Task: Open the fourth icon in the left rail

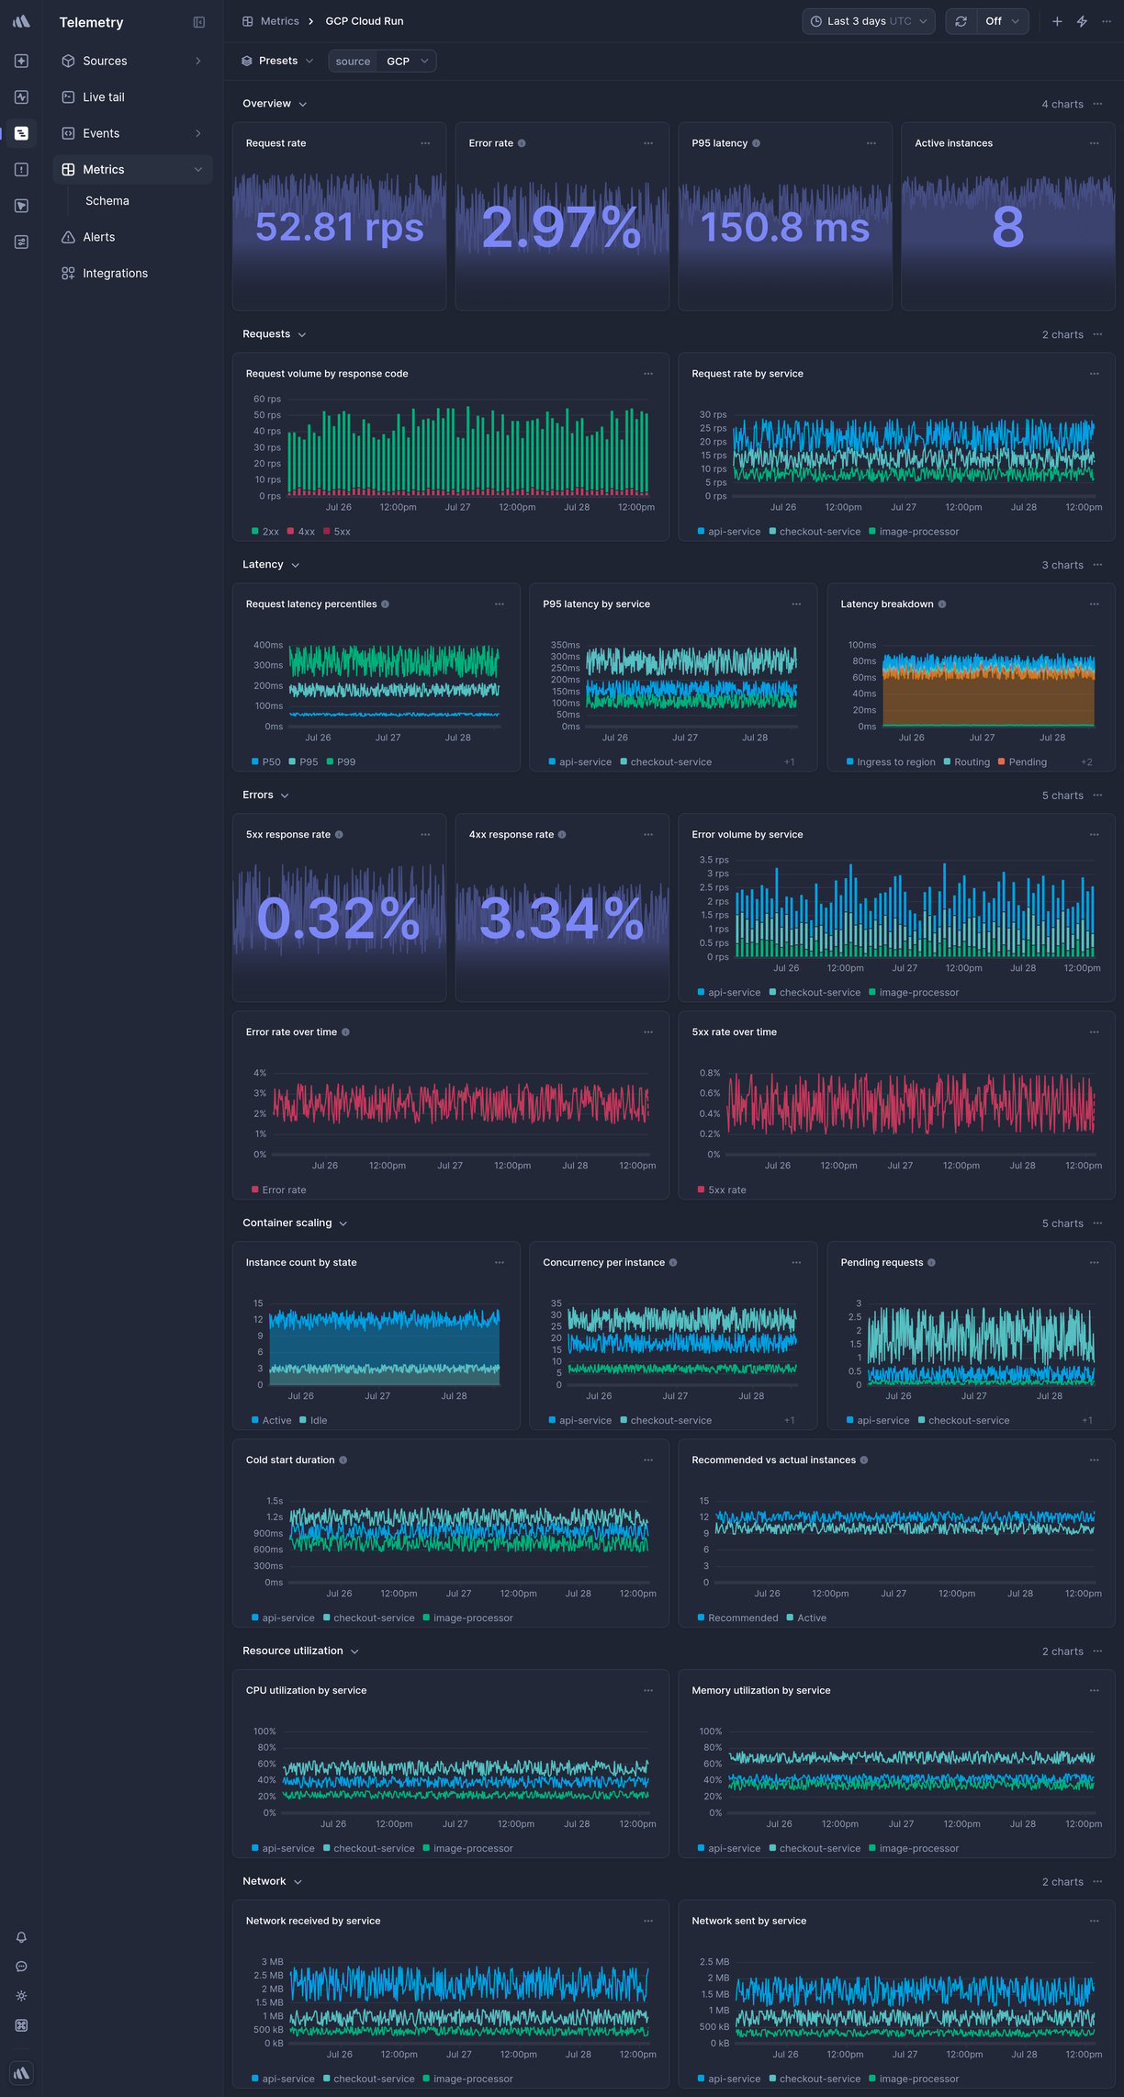Action: point(21,170)
